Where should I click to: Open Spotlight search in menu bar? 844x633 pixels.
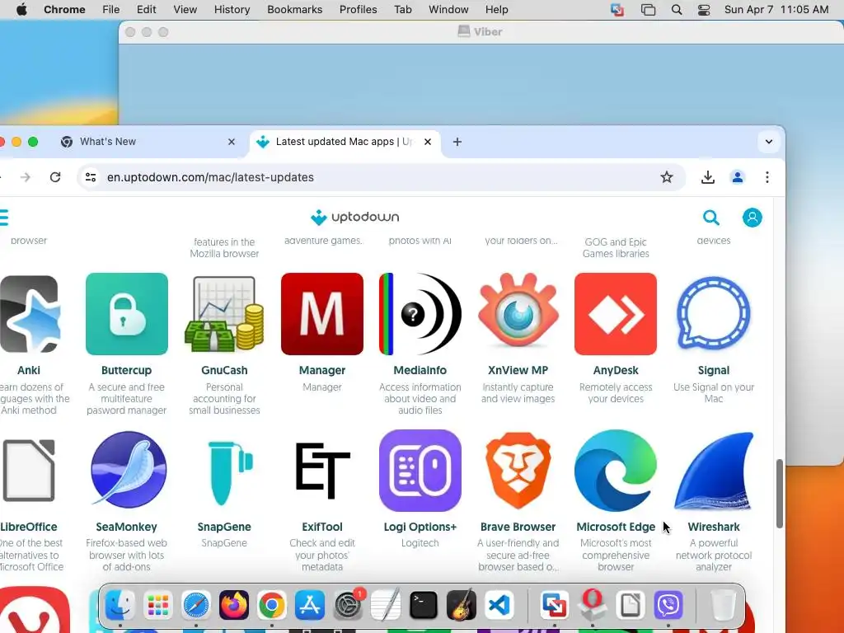coord(677,10)
